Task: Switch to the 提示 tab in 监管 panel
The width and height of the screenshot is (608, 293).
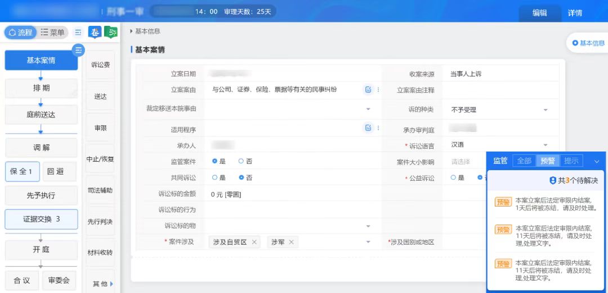Action: [x=571, y=161]
